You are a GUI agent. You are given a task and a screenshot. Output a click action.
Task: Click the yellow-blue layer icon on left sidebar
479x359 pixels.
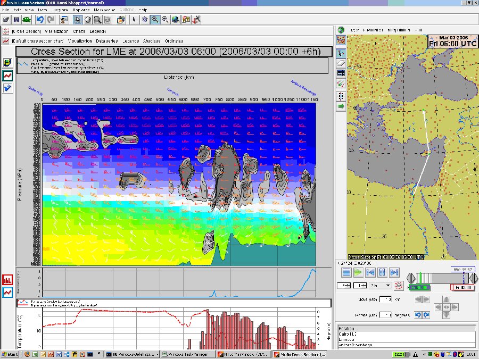(x=7, y=63)
